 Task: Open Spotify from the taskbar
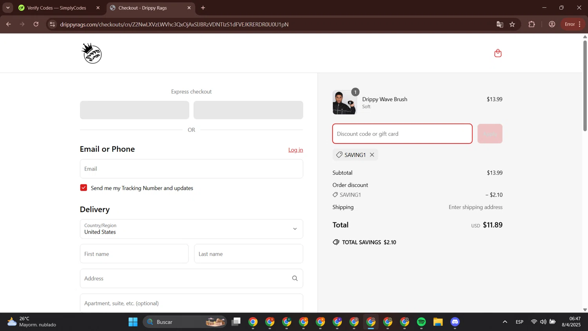point(421,322)
